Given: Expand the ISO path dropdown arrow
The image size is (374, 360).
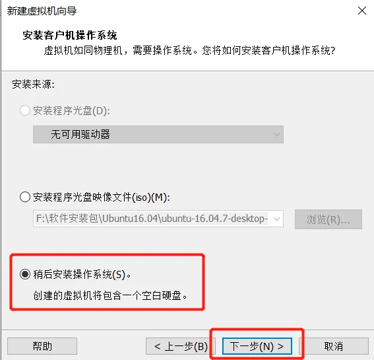Looking at the screenshot, I should [x=276, y=219].
